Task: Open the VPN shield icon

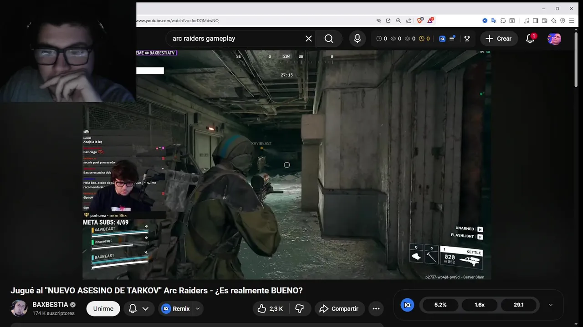Action: [x=563, y=20]
